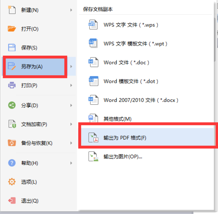Viewport: 218px width, 214px height.
Task: Open 文档加密(P) menu entry
Action: [x=39, y=124]
